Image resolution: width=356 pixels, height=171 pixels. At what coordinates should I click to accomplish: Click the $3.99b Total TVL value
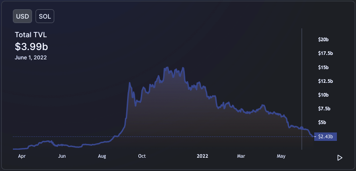(x=31, y=47)
